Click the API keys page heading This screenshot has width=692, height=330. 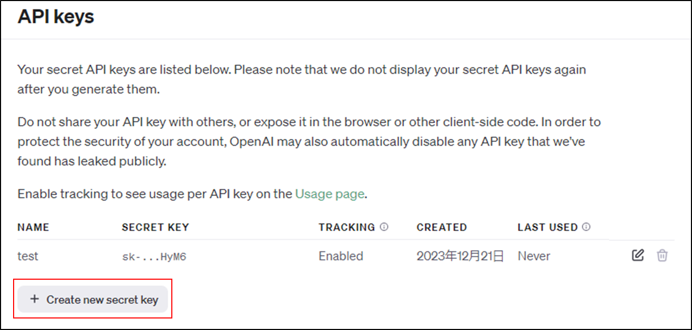click(56, 16)
